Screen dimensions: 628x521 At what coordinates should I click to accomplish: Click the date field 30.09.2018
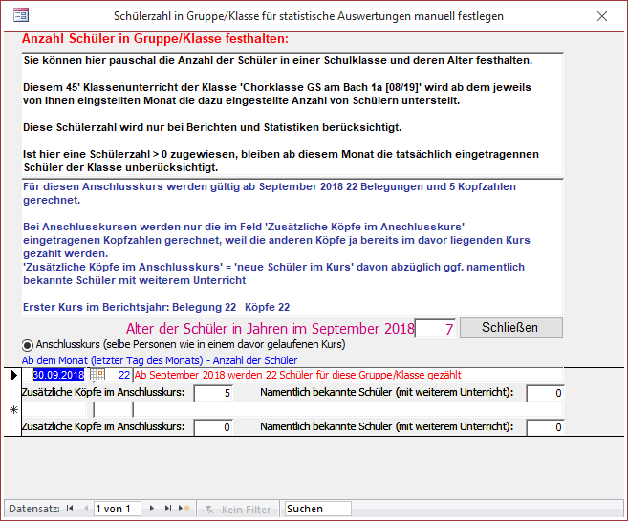58,376
